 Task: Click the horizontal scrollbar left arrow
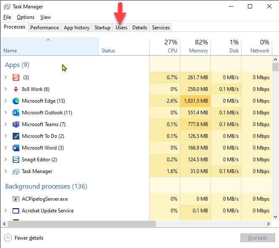coord(4,224)
